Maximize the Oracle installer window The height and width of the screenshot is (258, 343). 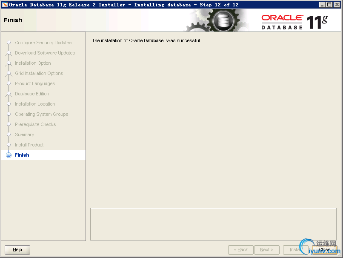[x=329, y=5]
